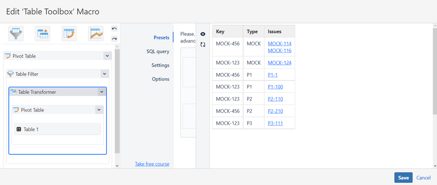This screenshot has width=437, height=185.
Task: Click the Save button
Action: click(403, 178)
